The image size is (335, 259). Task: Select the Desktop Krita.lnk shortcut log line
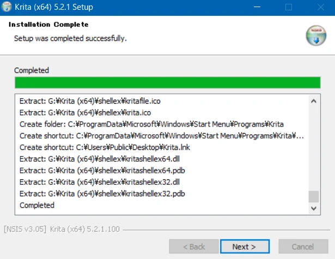point(105,147)
